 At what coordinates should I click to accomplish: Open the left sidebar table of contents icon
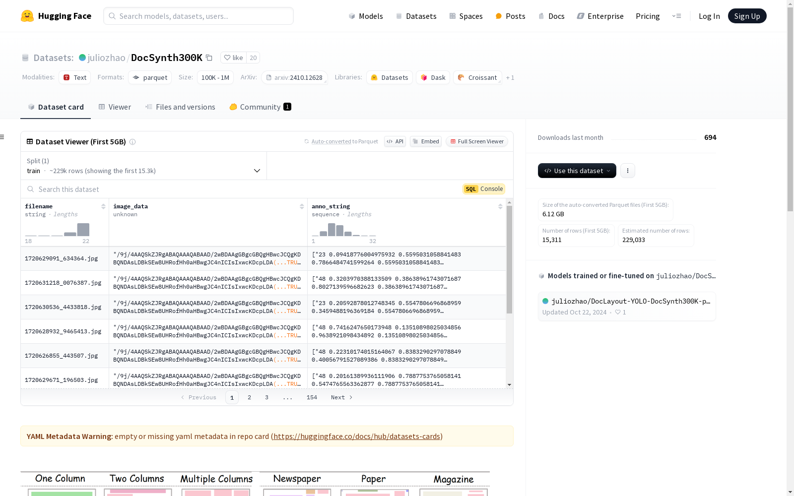2,137
